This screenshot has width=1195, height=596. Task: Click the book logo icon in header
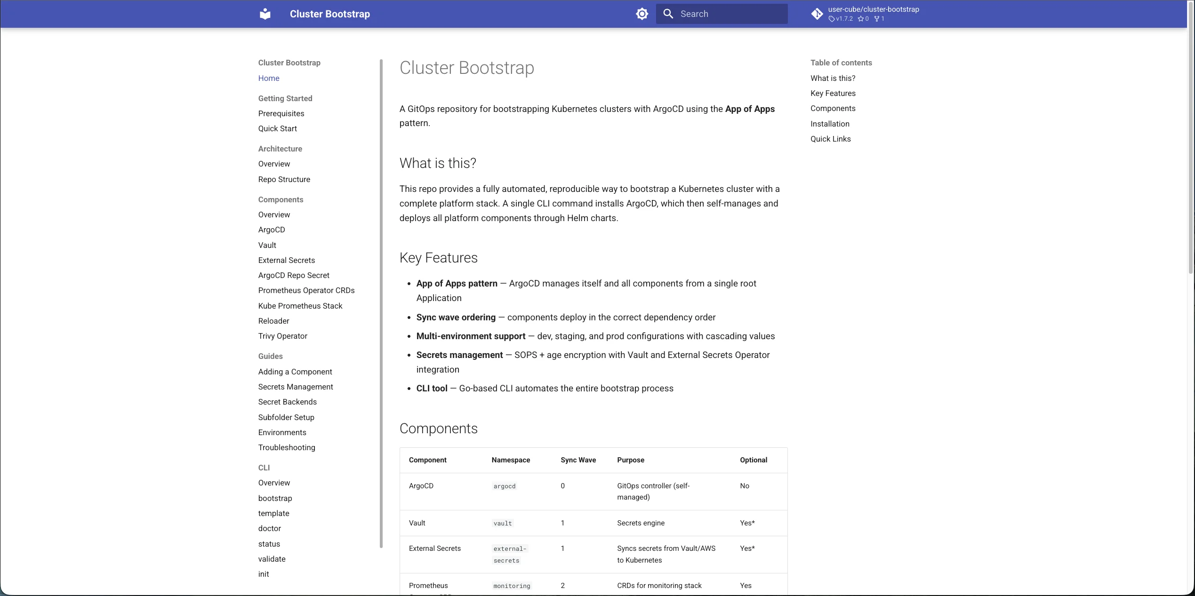point(265,14)
